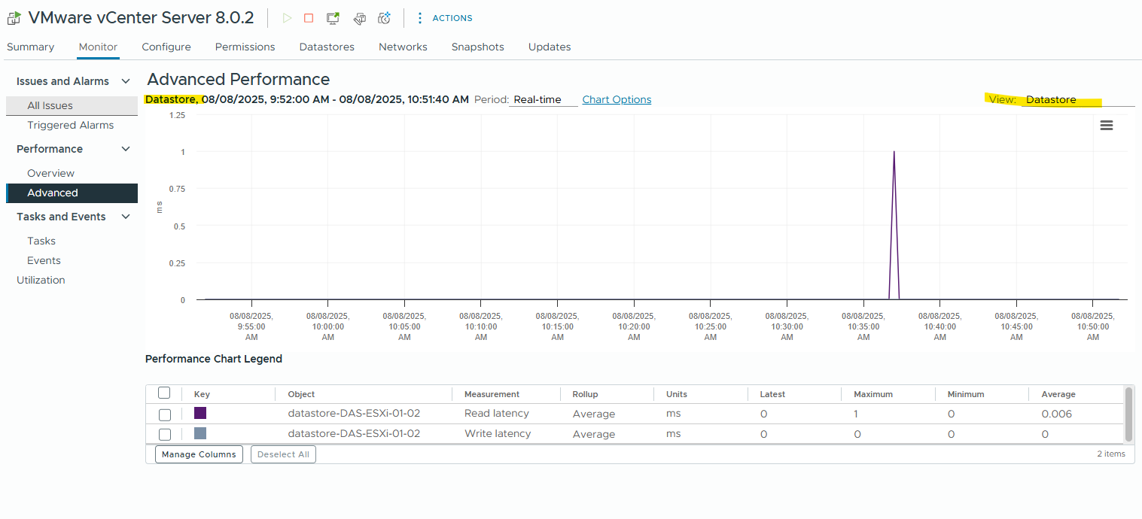Click the legend table vertical scrollbar

coord(1128,414)
